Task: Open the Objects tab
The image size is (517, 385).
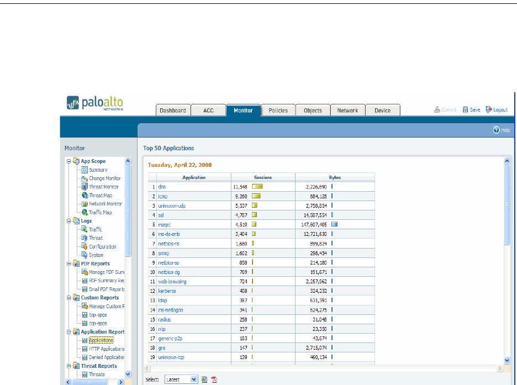Action: 313,110
